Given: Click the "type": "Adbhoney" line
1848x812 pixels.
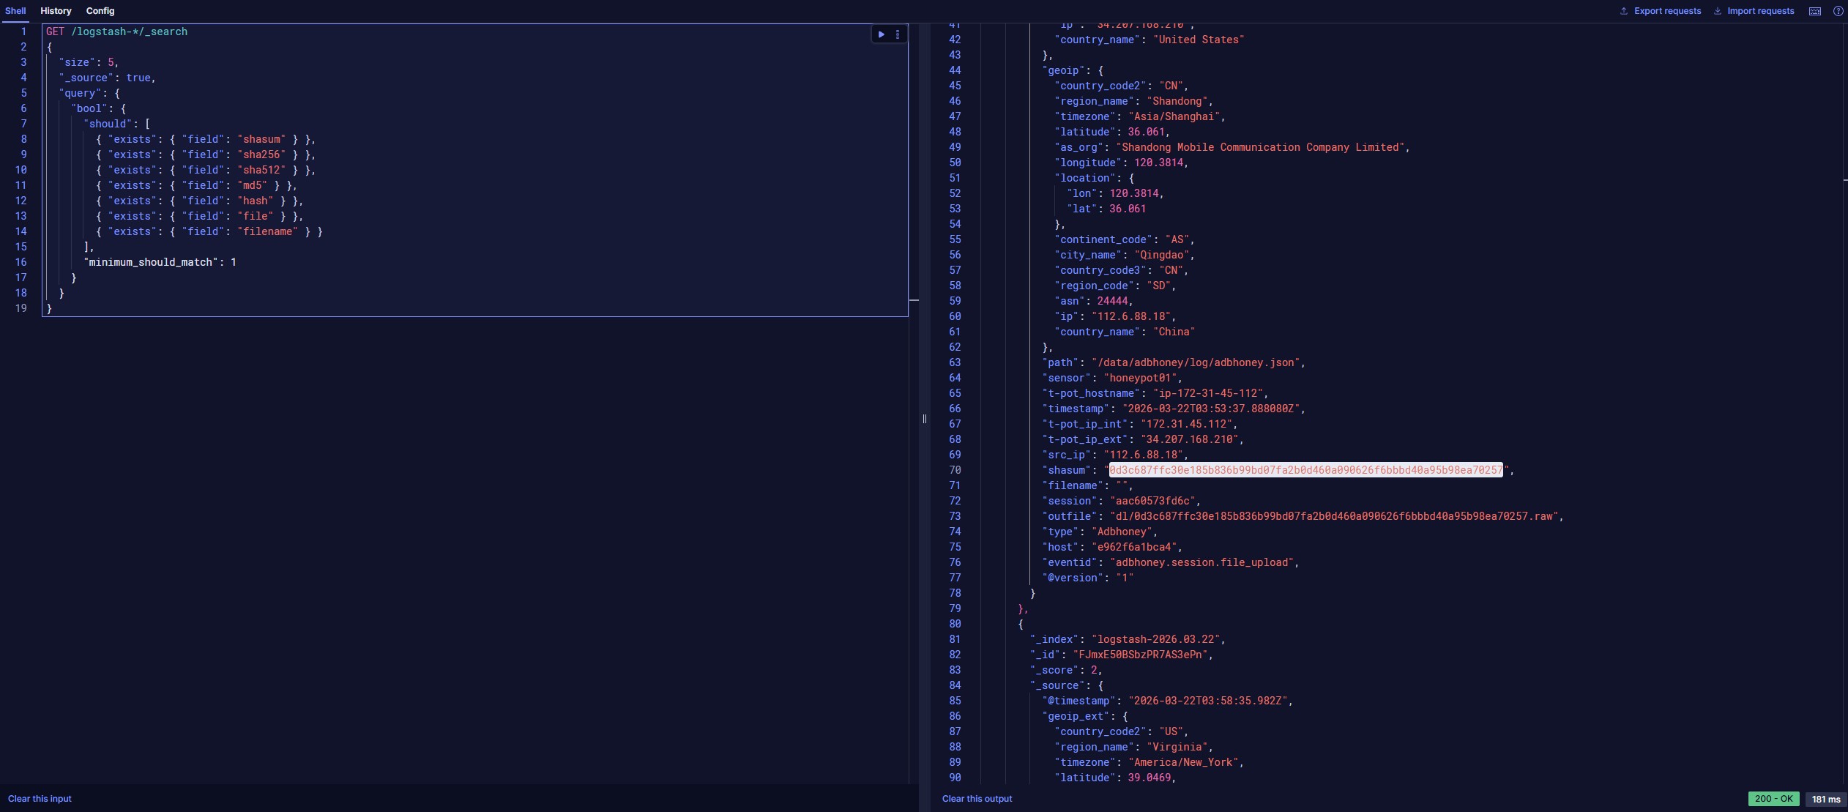Looking at the screenshot, I should click(1100, 532).
